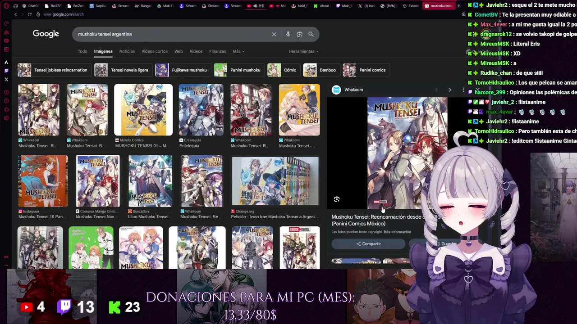This screenshot has height=324, width=577.
Task: Submit search using the magnifier icon
Action: 311,34
